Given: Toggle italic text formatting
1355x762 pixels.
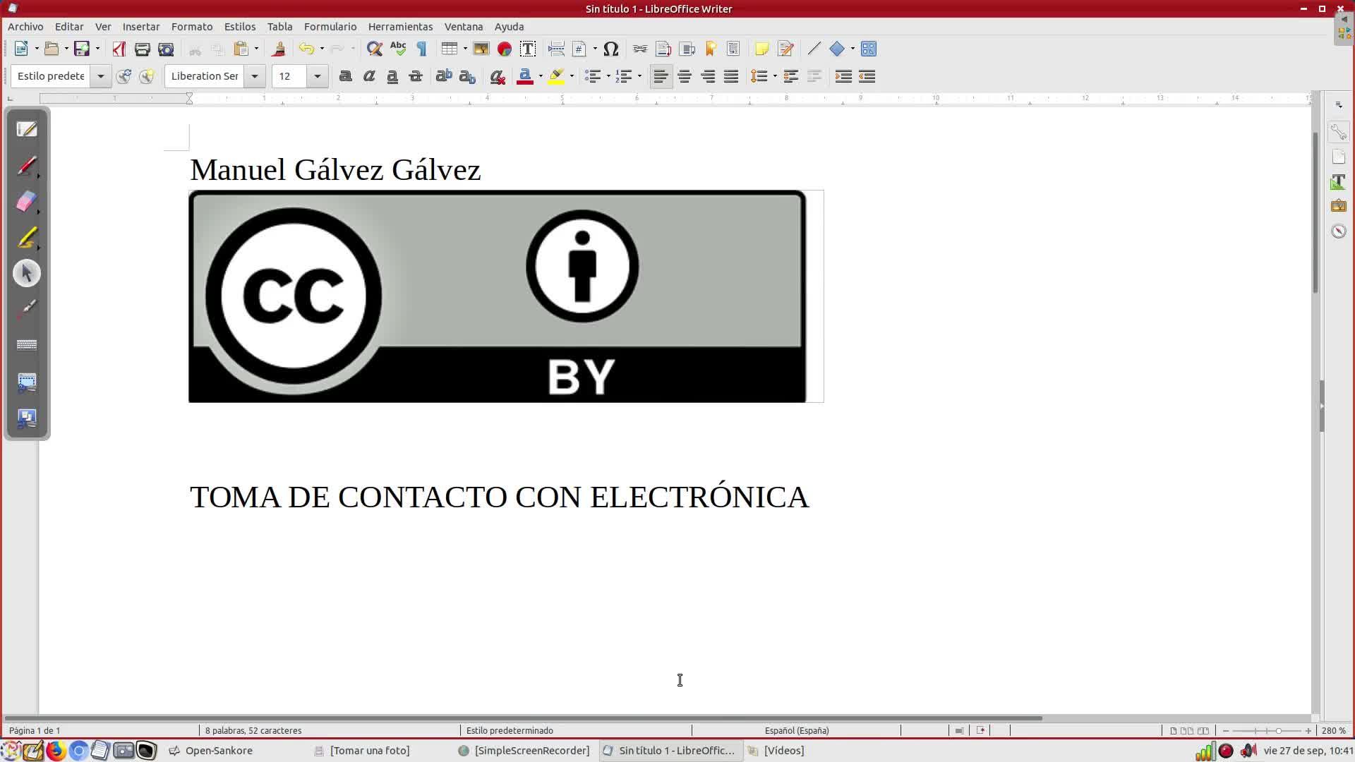Looking at the screenshot, I should pyautogui.click(x=368, y=76).
